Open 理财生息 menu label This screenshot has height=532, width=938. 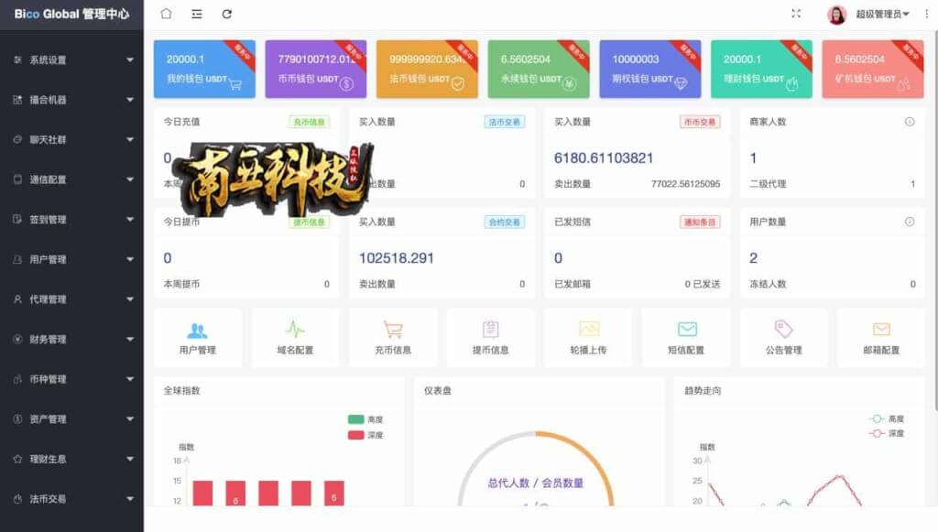click(48, 459)
